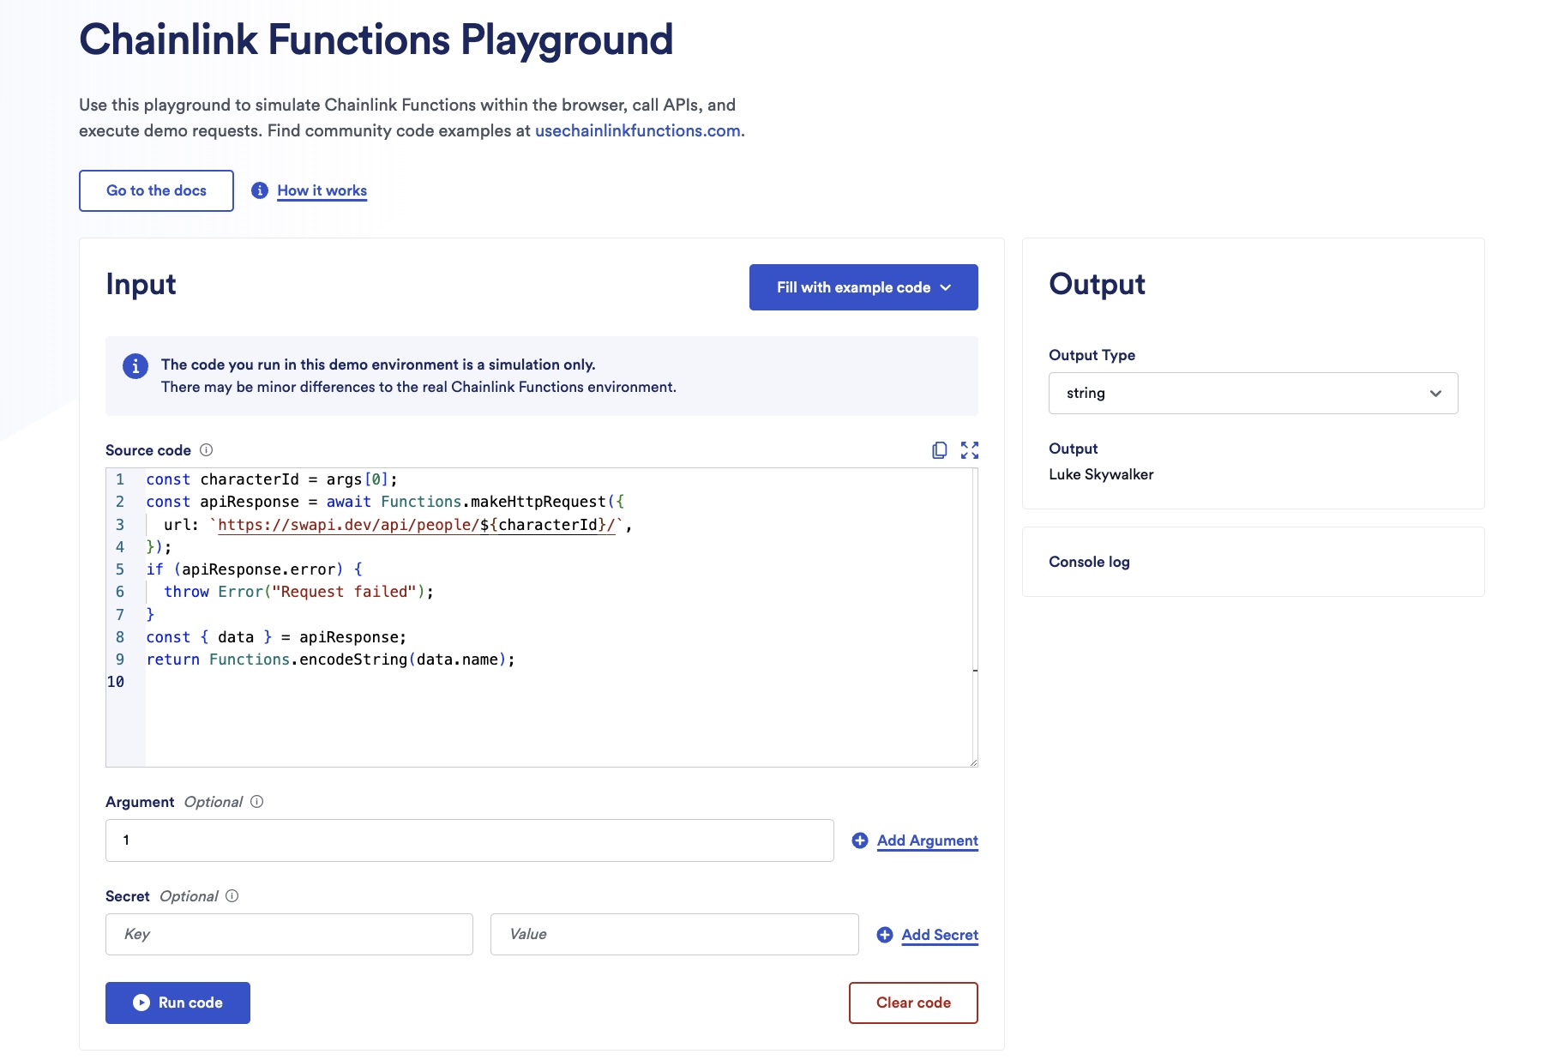The width and height of the screenshot is (1564, 1060).
Task: Open the How it works link
Action: (x=322, y=190)
